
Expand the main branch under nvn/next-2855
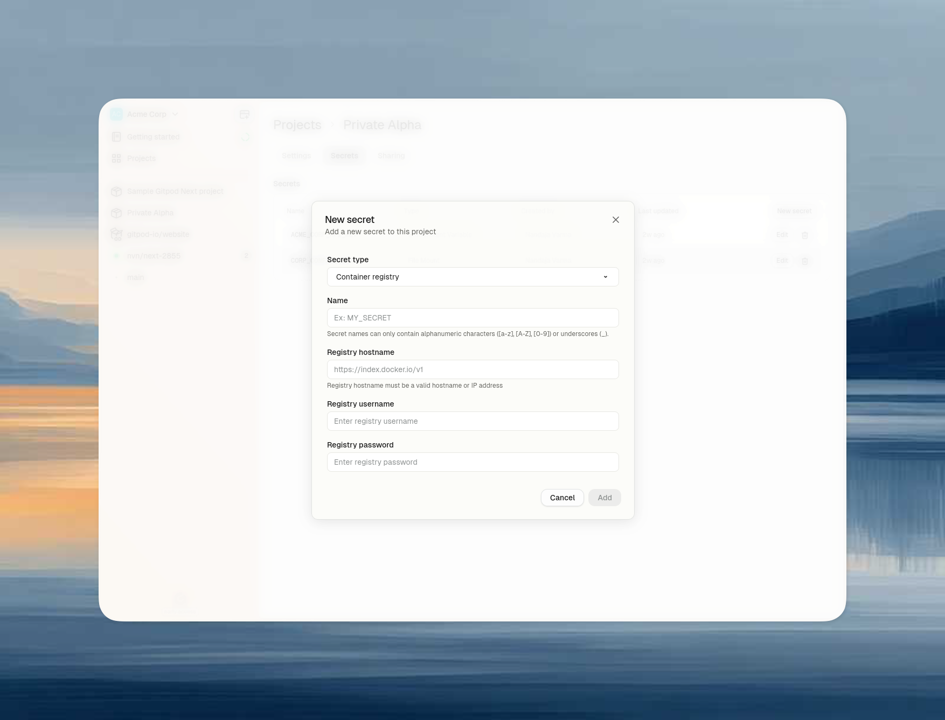[x=135, y=277]
